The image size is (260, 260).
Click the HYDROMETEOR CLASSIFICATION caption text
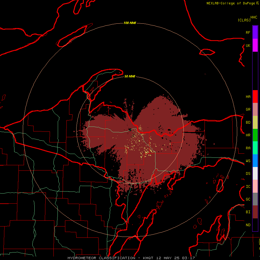click(x=101, y=258)
